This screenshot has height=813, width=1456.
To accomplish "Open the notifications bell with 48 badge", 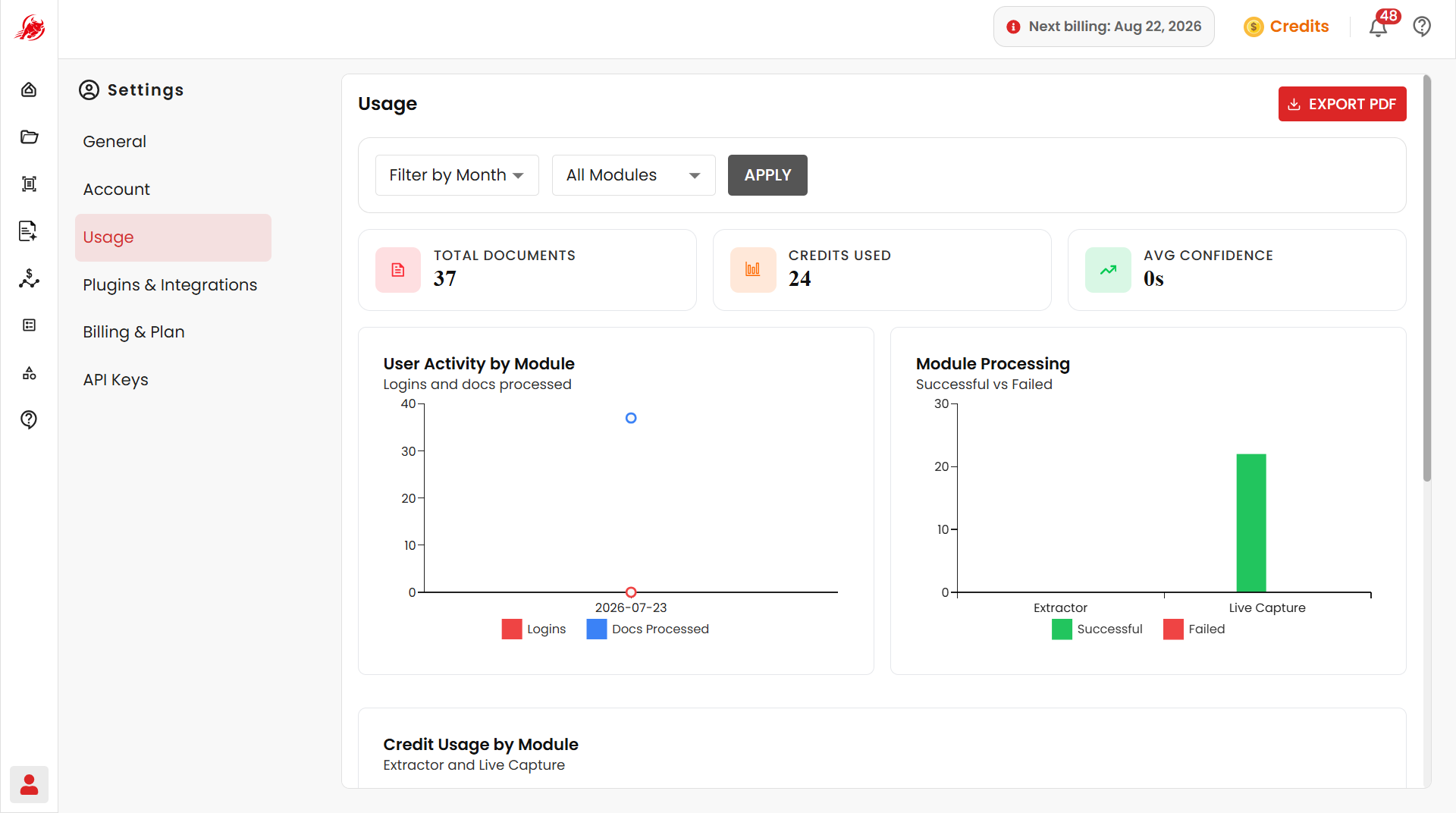I will pos(1379,27).
